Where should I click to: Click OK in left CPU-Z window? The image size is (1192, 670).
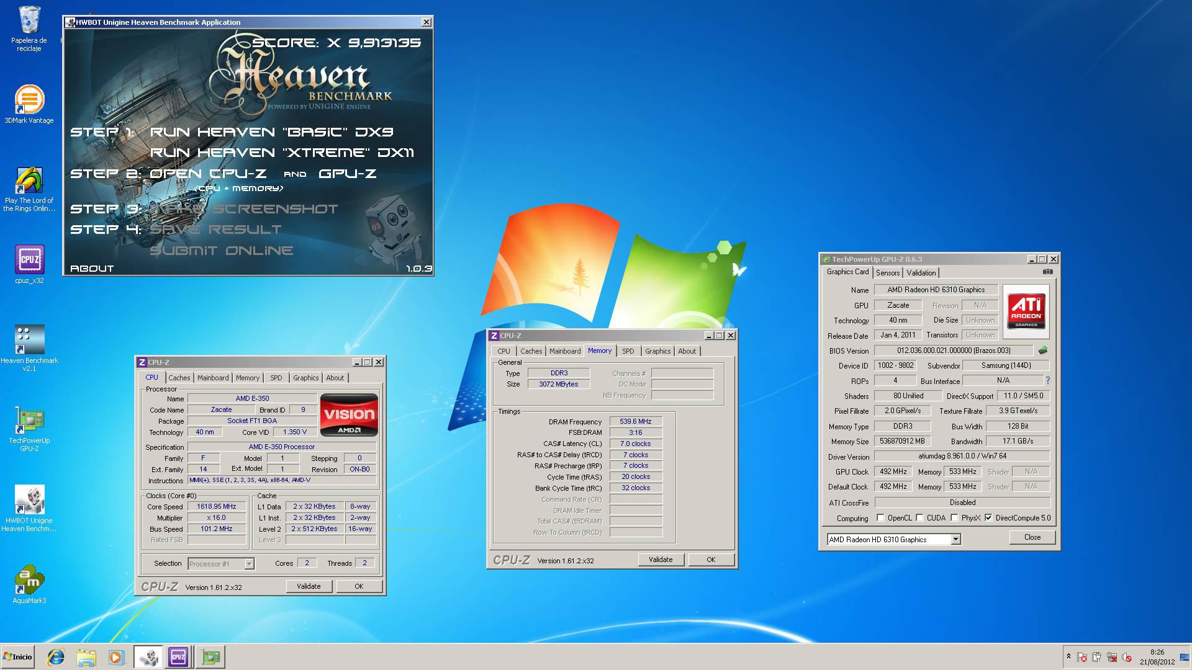(359, 586)
